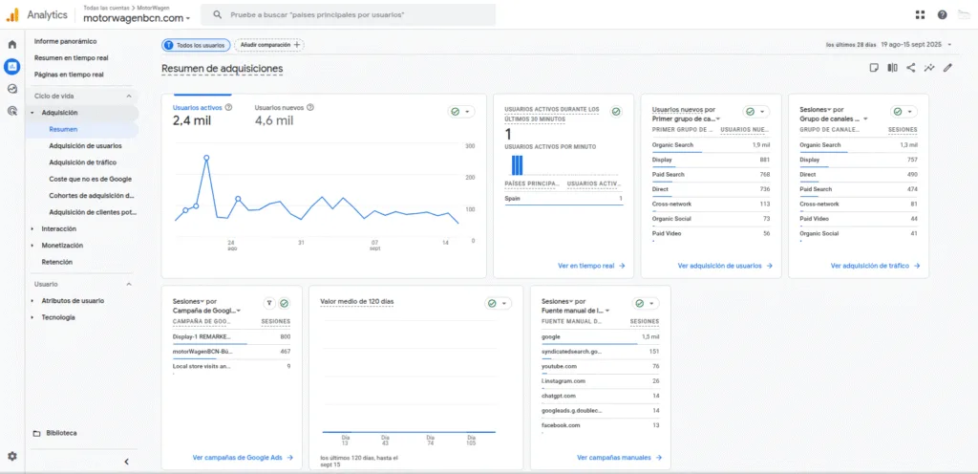Select the Usuarios activos metric tab

click(x=202, y=115)
